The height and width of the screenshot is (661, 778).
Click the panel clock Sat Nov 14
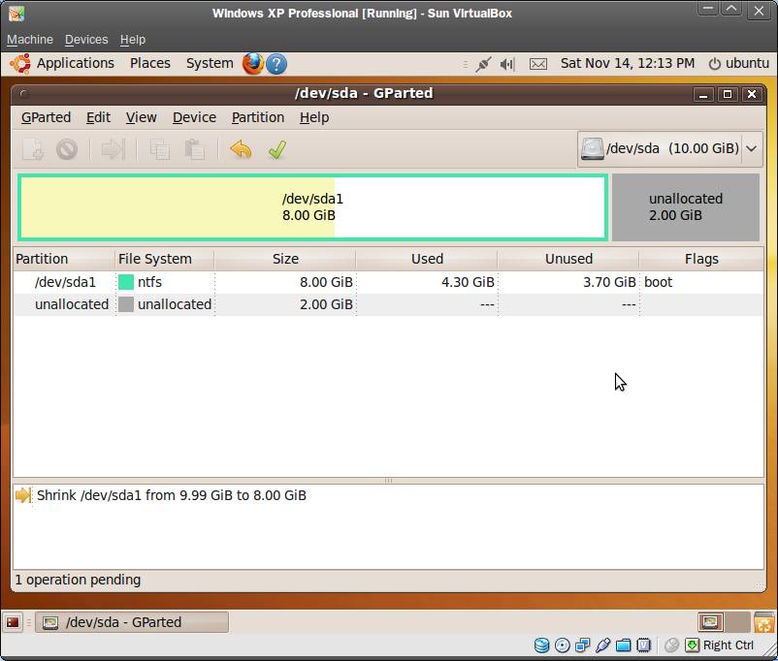pos(628,63)
